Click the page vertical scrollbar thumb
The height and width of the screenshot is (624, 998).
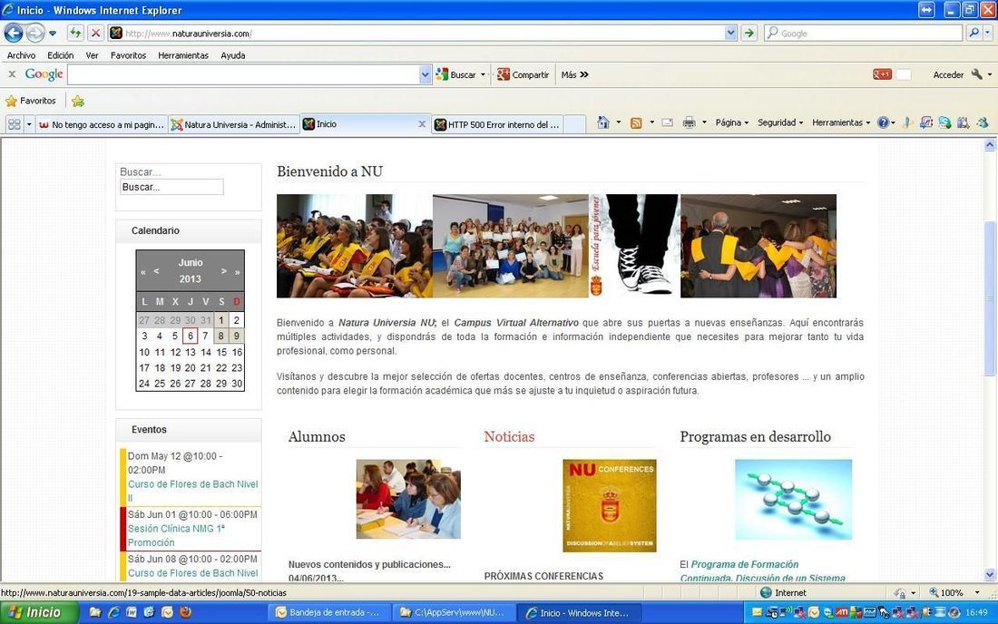pyautogui.click(x=990, y=298)
